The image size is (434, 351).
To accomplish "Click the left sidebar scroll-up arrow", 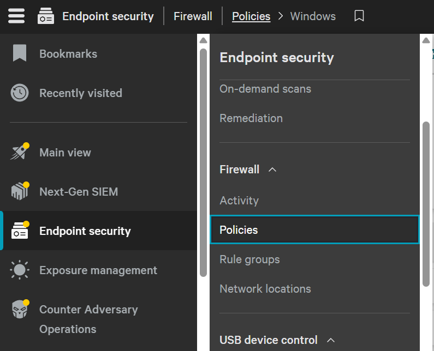I will [x=203, y=40].
